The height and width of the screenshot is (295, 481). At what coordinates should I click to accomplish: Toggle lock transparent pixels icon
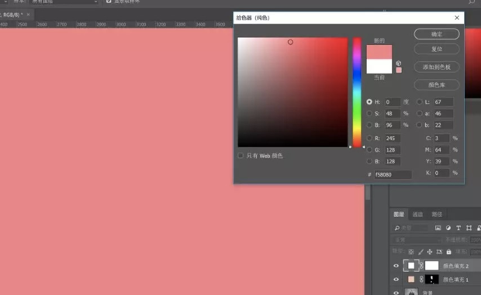[x=410, y=252]
